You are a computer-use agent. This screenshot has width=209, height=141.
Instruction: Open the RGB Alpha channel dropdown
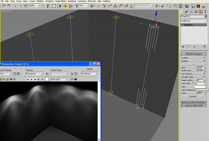coord(59,80)
